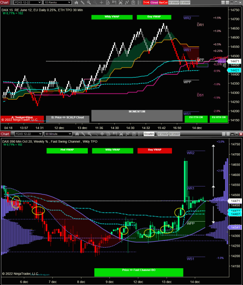Open Data Box icon in top chart toolbar

point(108,2)
